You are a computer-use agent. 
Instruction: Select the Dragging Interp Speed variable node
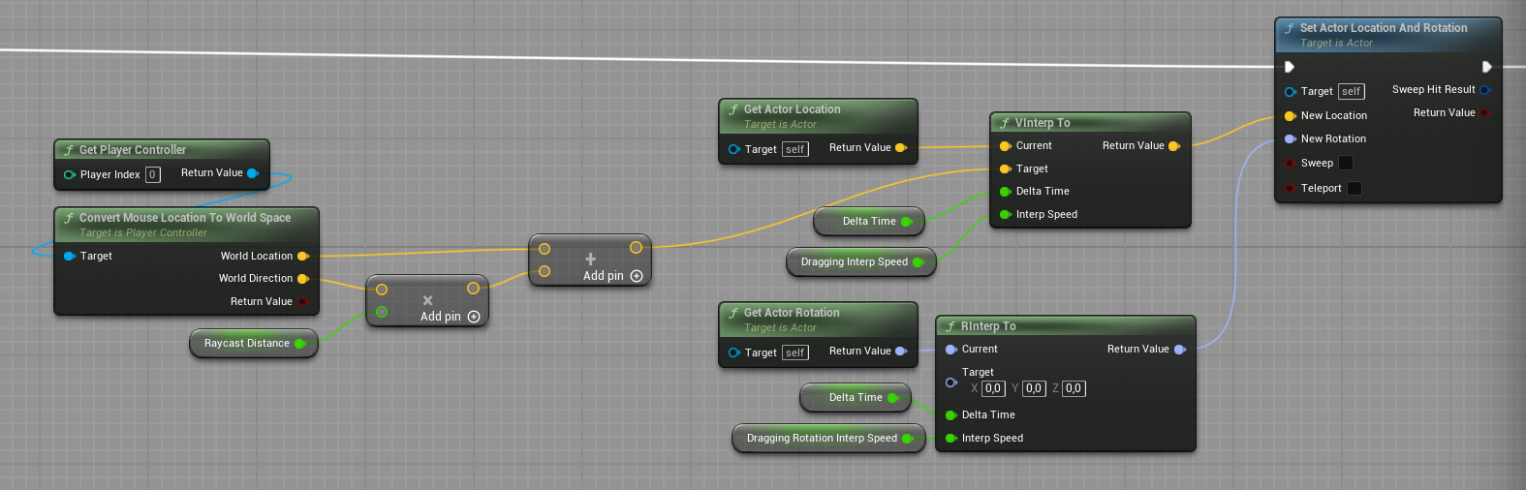(x=854, y=261)
